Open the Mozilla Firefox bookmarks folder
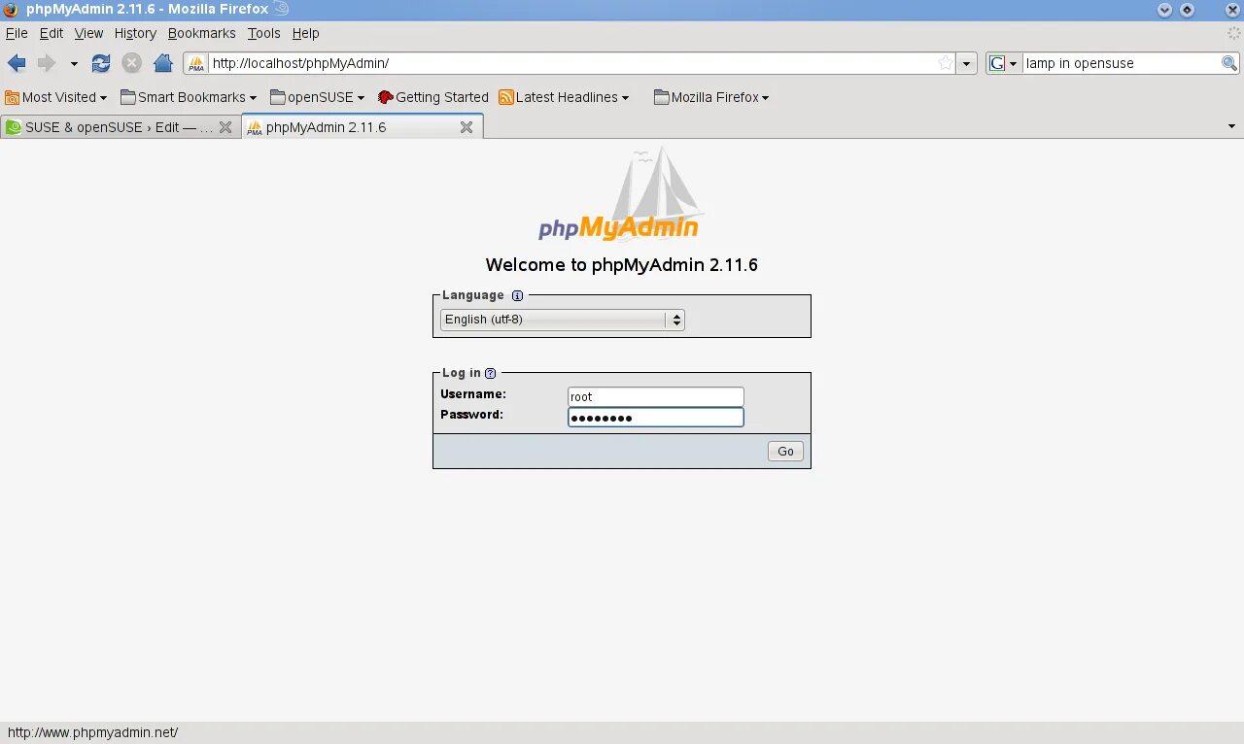1244x744 pixels. (711, 97)
